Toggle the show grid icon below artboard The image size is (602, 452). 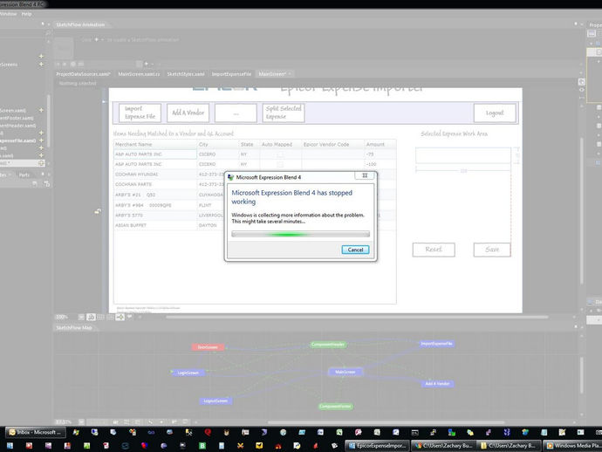100,318
